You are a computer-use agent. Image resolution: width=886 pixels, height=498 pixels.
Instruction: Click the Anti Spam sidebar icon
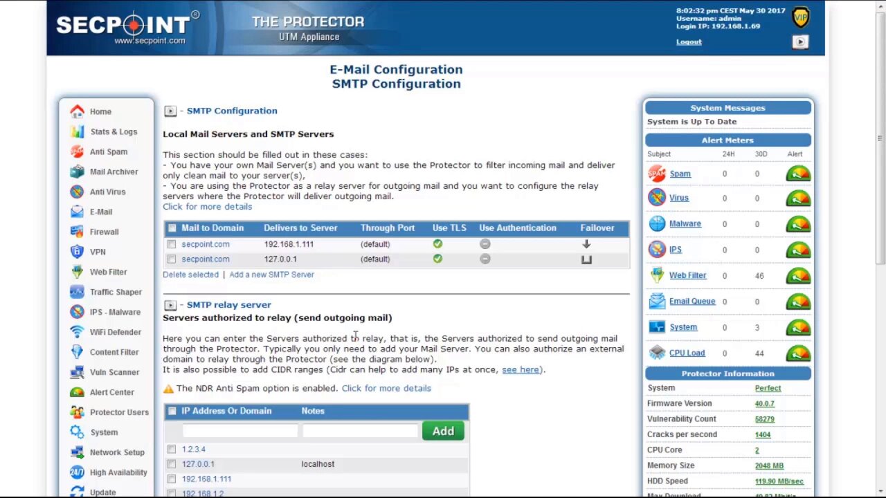(x=77, y=151)
